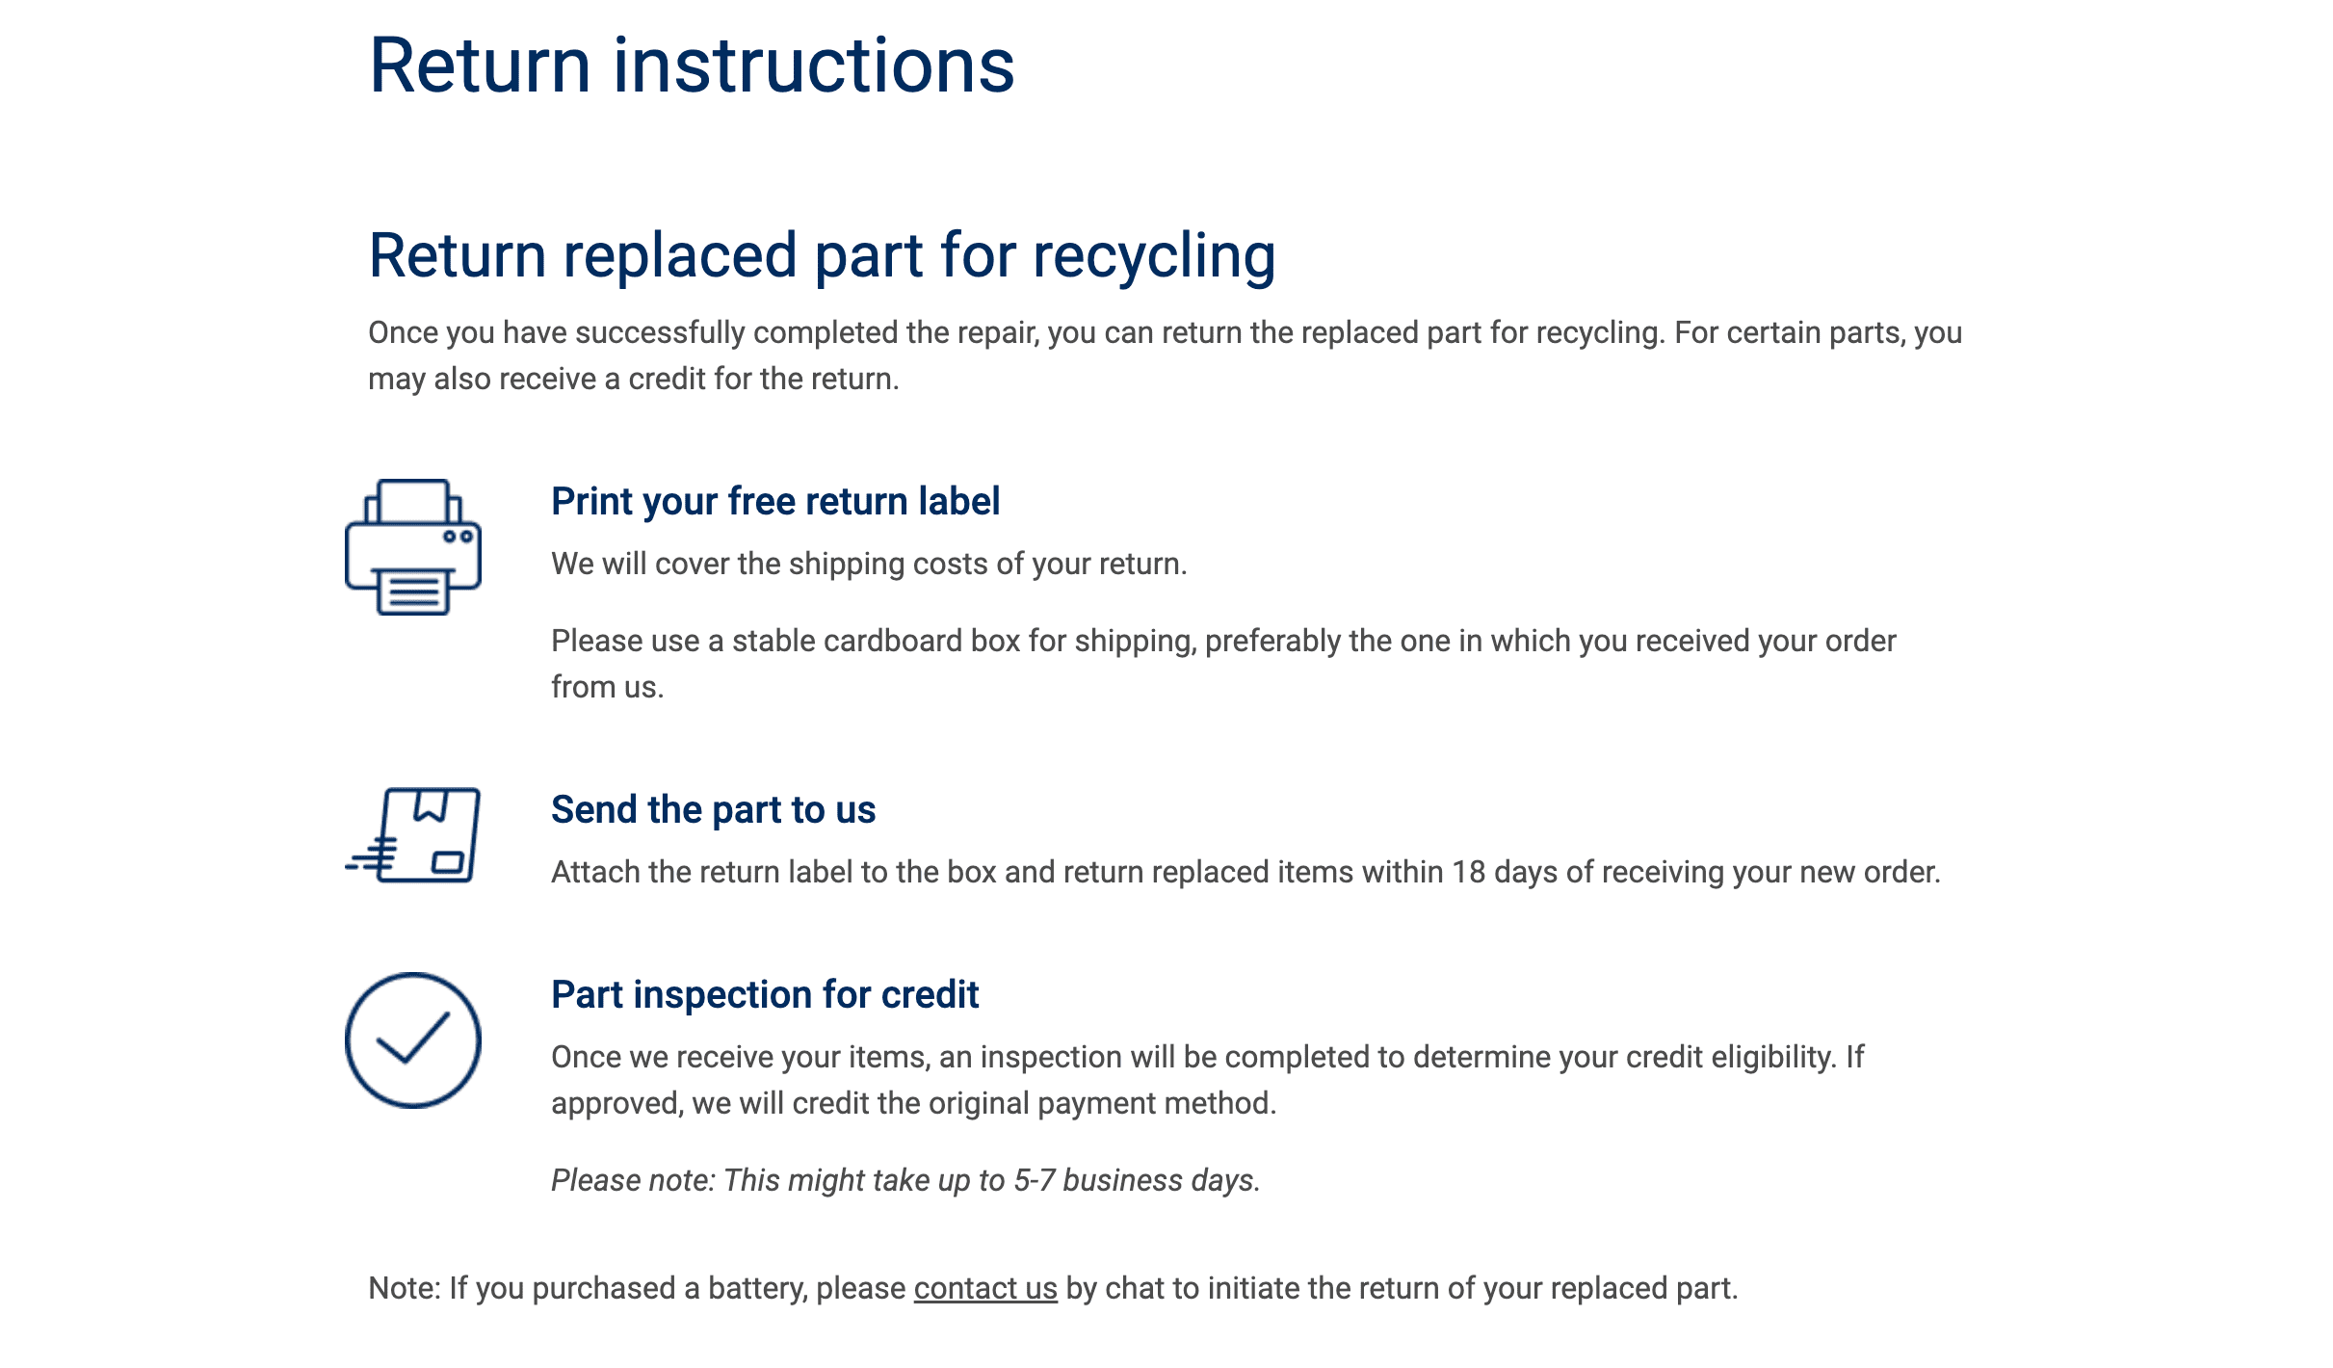The height and width of the screenshot is (1368, 2333).
Task: Click the Print your free return label heading
Action: 775,501
